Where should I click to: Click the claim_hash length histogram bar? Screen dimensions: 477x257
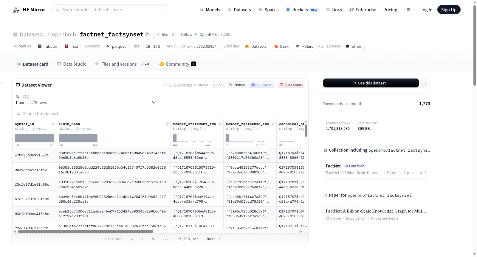pos(78,138)
